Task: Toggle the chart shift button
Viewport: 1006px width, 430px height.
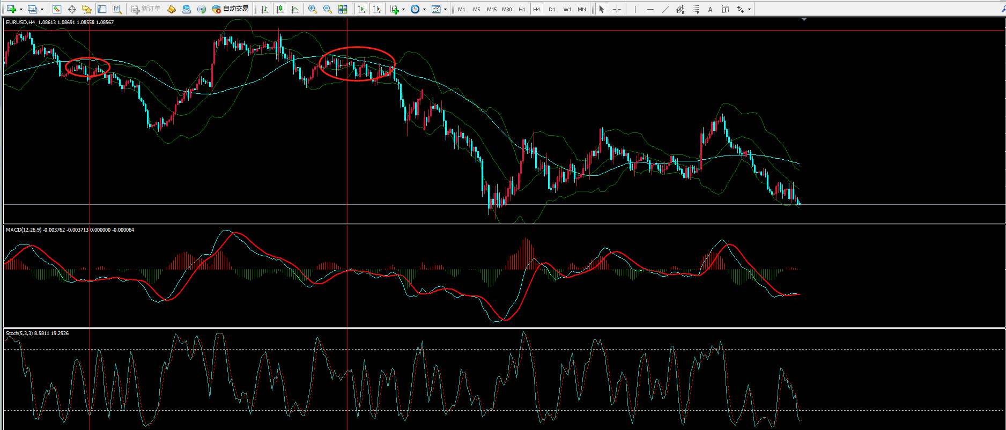Action: coord(376,9)
